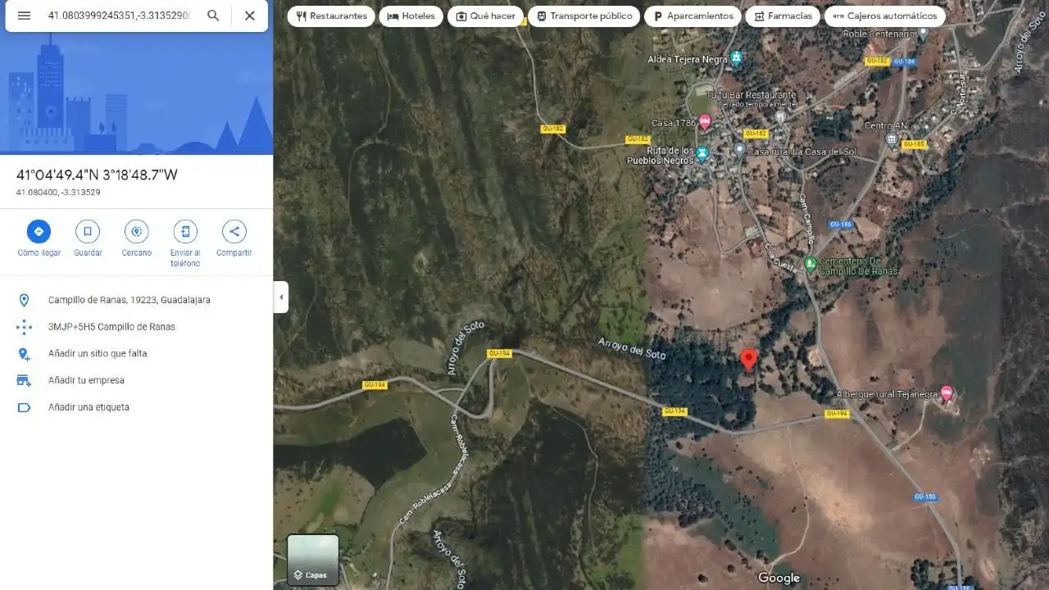Open the Capas layers thumbnail

coord(312,560)
